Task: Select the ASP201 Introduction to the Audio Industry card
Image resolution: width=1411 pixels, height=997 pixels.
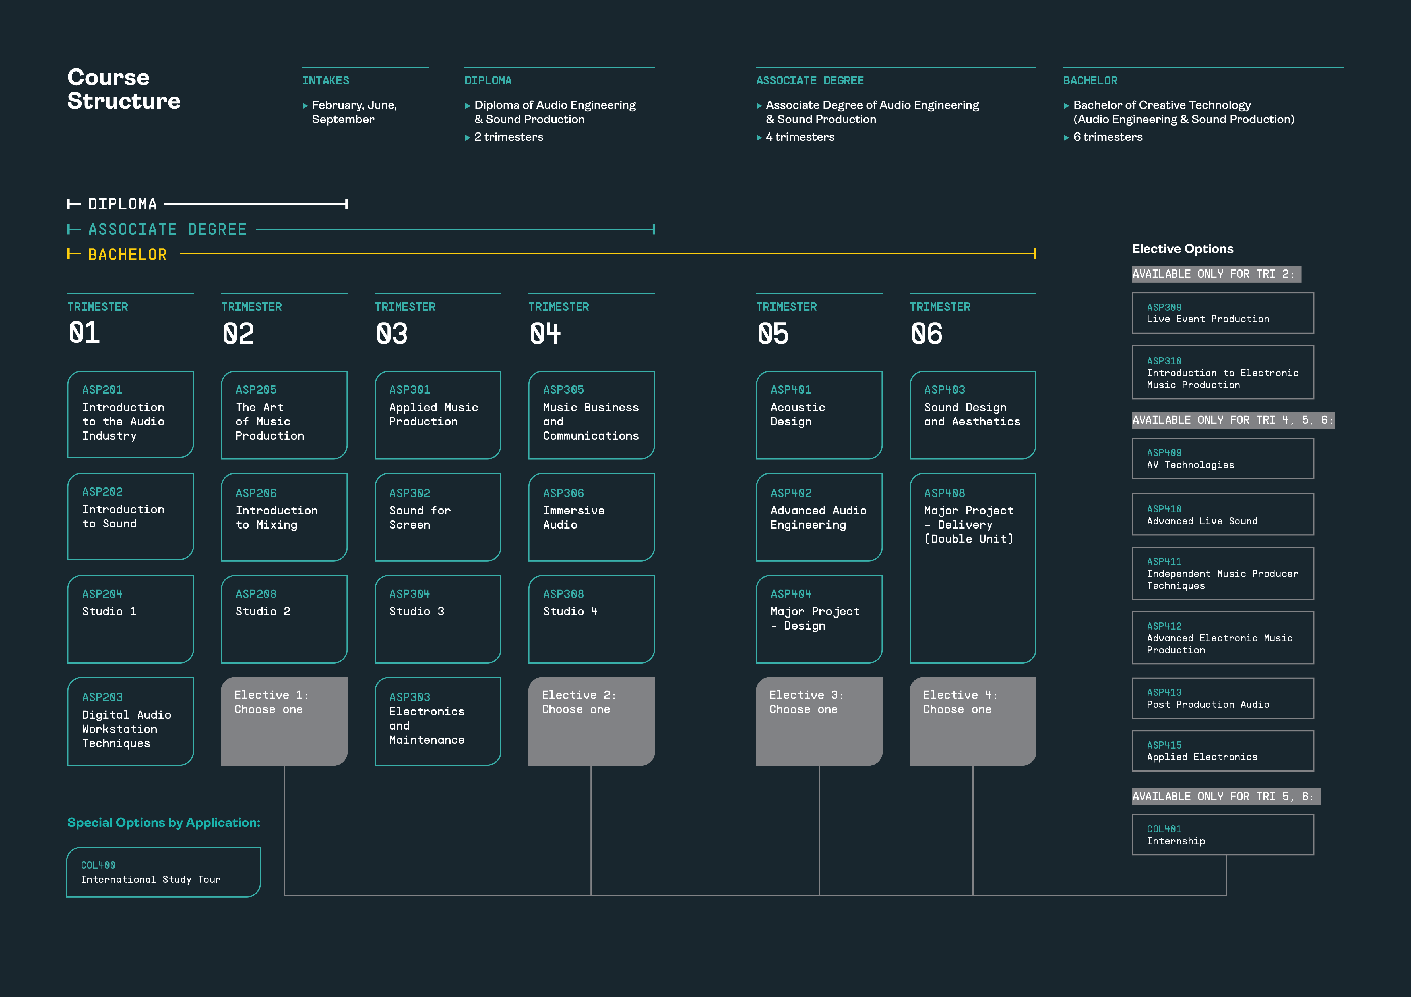Action: [130, 414]
